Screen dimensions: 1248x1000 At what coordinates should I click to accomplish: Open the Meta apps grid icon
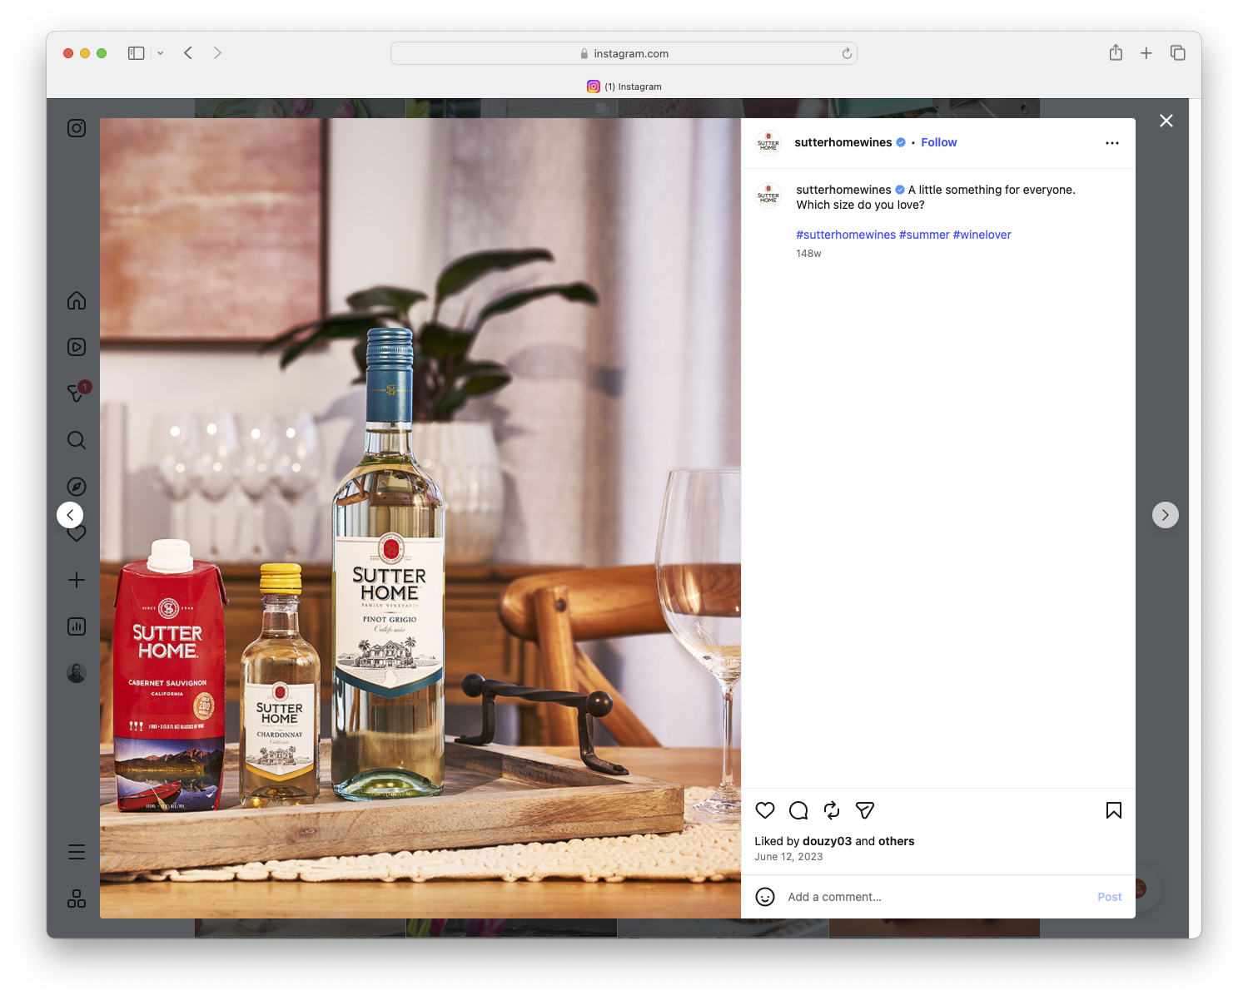(x=77, y=899)
